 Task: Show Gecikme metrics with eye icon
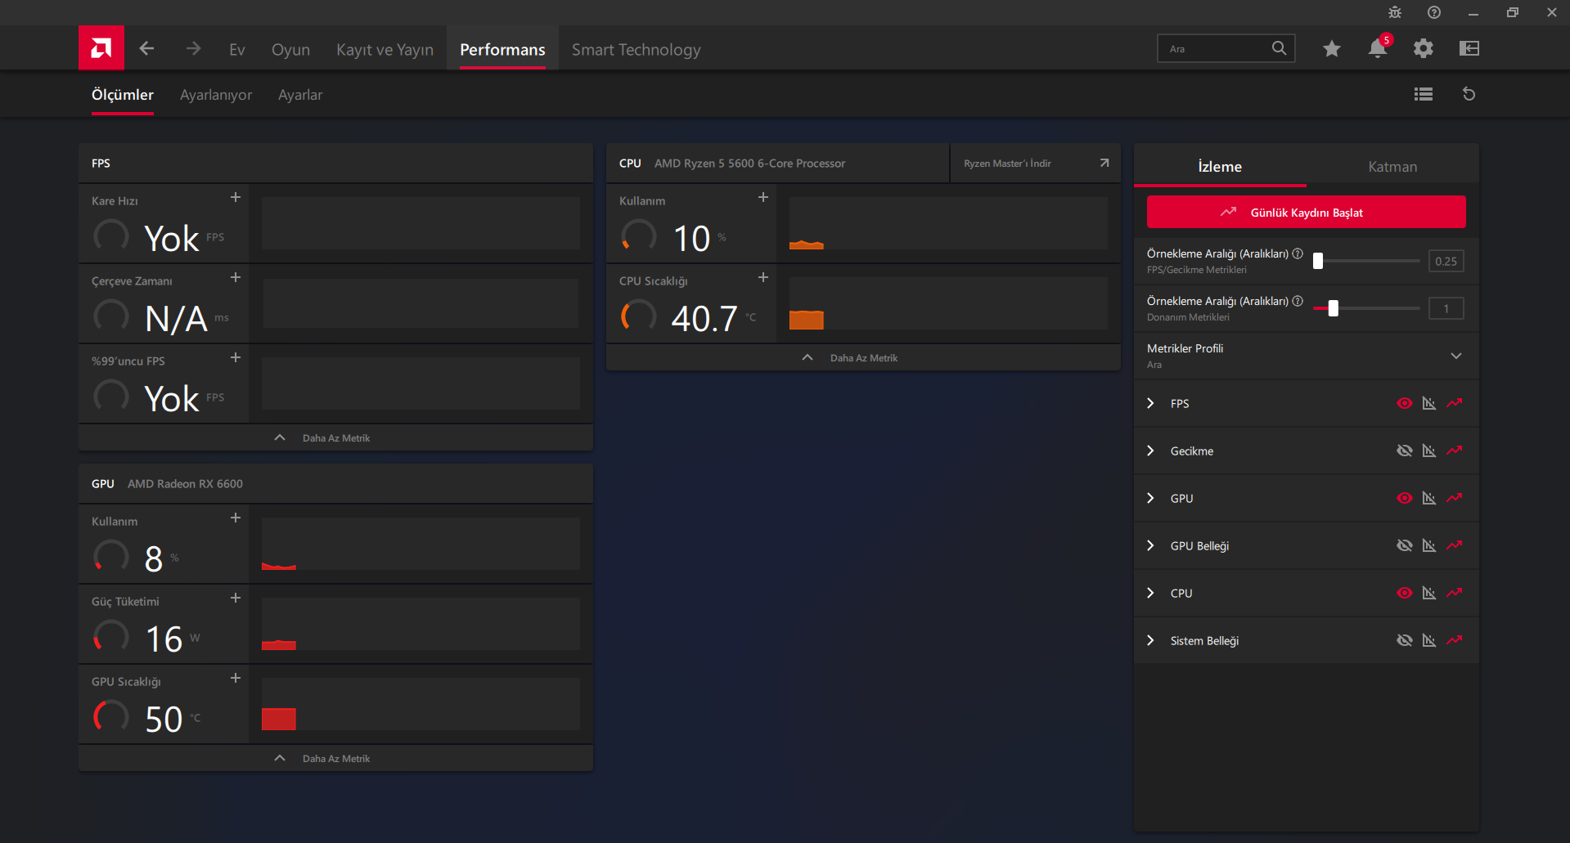click(1405, 451)
